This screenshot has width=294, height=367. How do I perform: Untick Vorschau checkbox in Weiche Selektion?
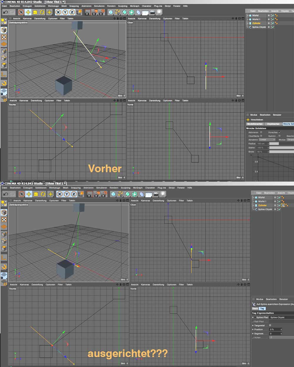pos(279,132)
